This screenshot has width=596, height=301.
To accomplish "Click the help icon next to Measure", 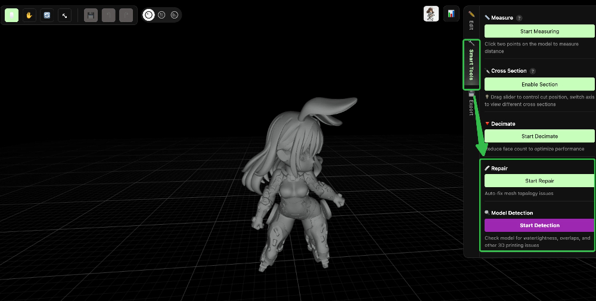I will pos(519,18).
